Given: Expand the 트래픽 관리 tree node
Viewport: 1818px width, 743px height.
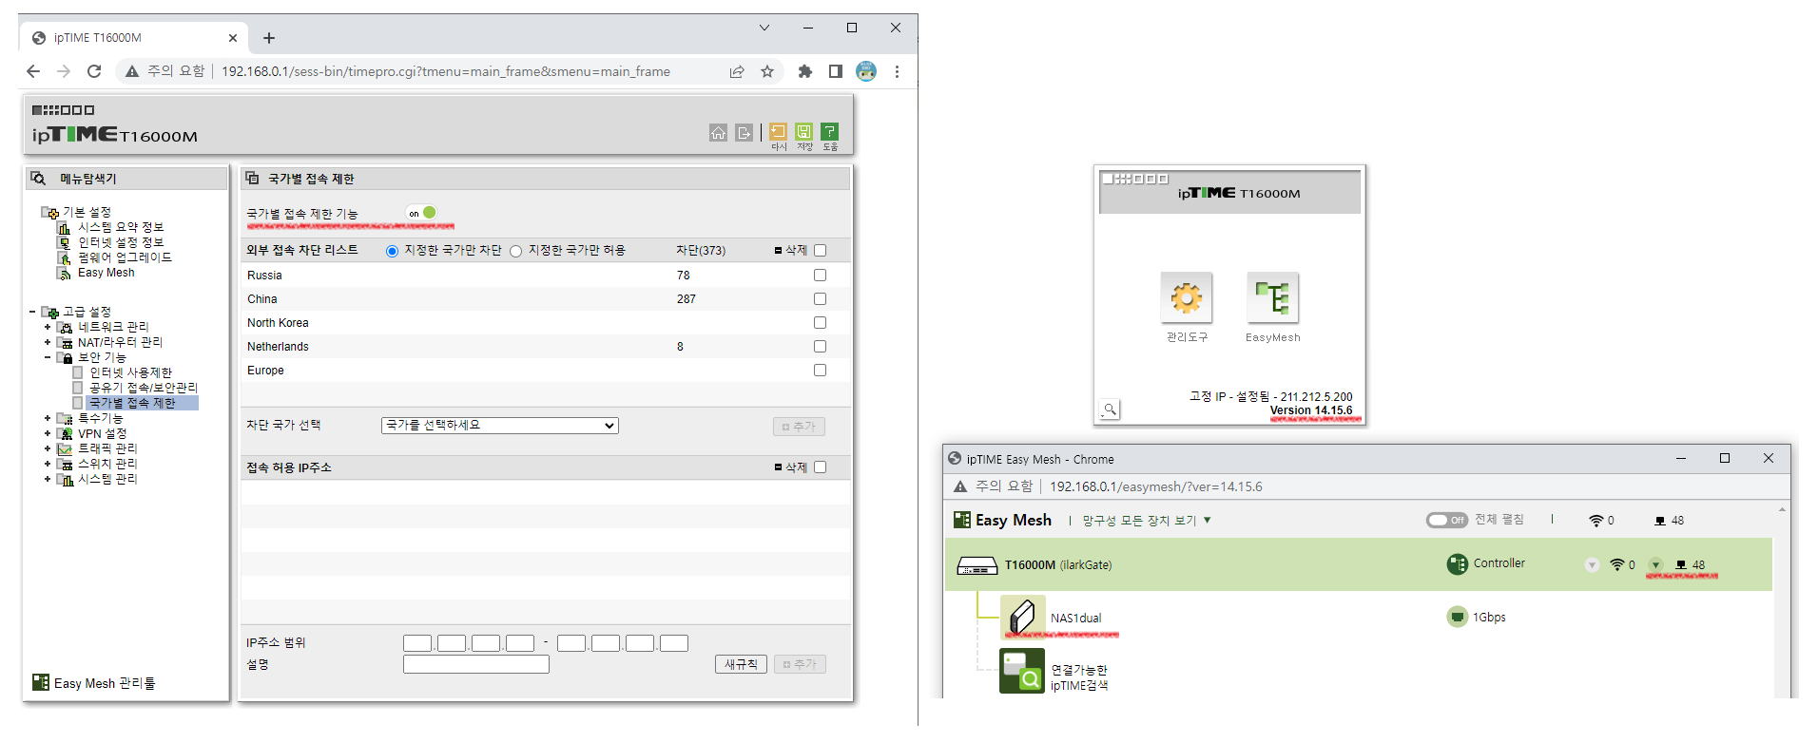Looking at the screenshot, I should 48,448.
